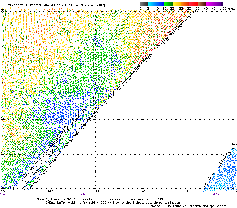The width and height of the screenshot is (237, 208).
Task: Click the 'NOAA/NESDIS/Office of Research and Applications' credit
Action: (189, 206)
